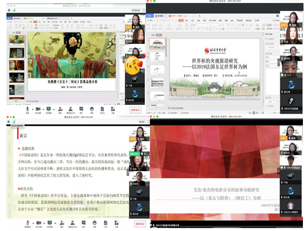Select fourth slide thumbnail in top-right window

157,83
